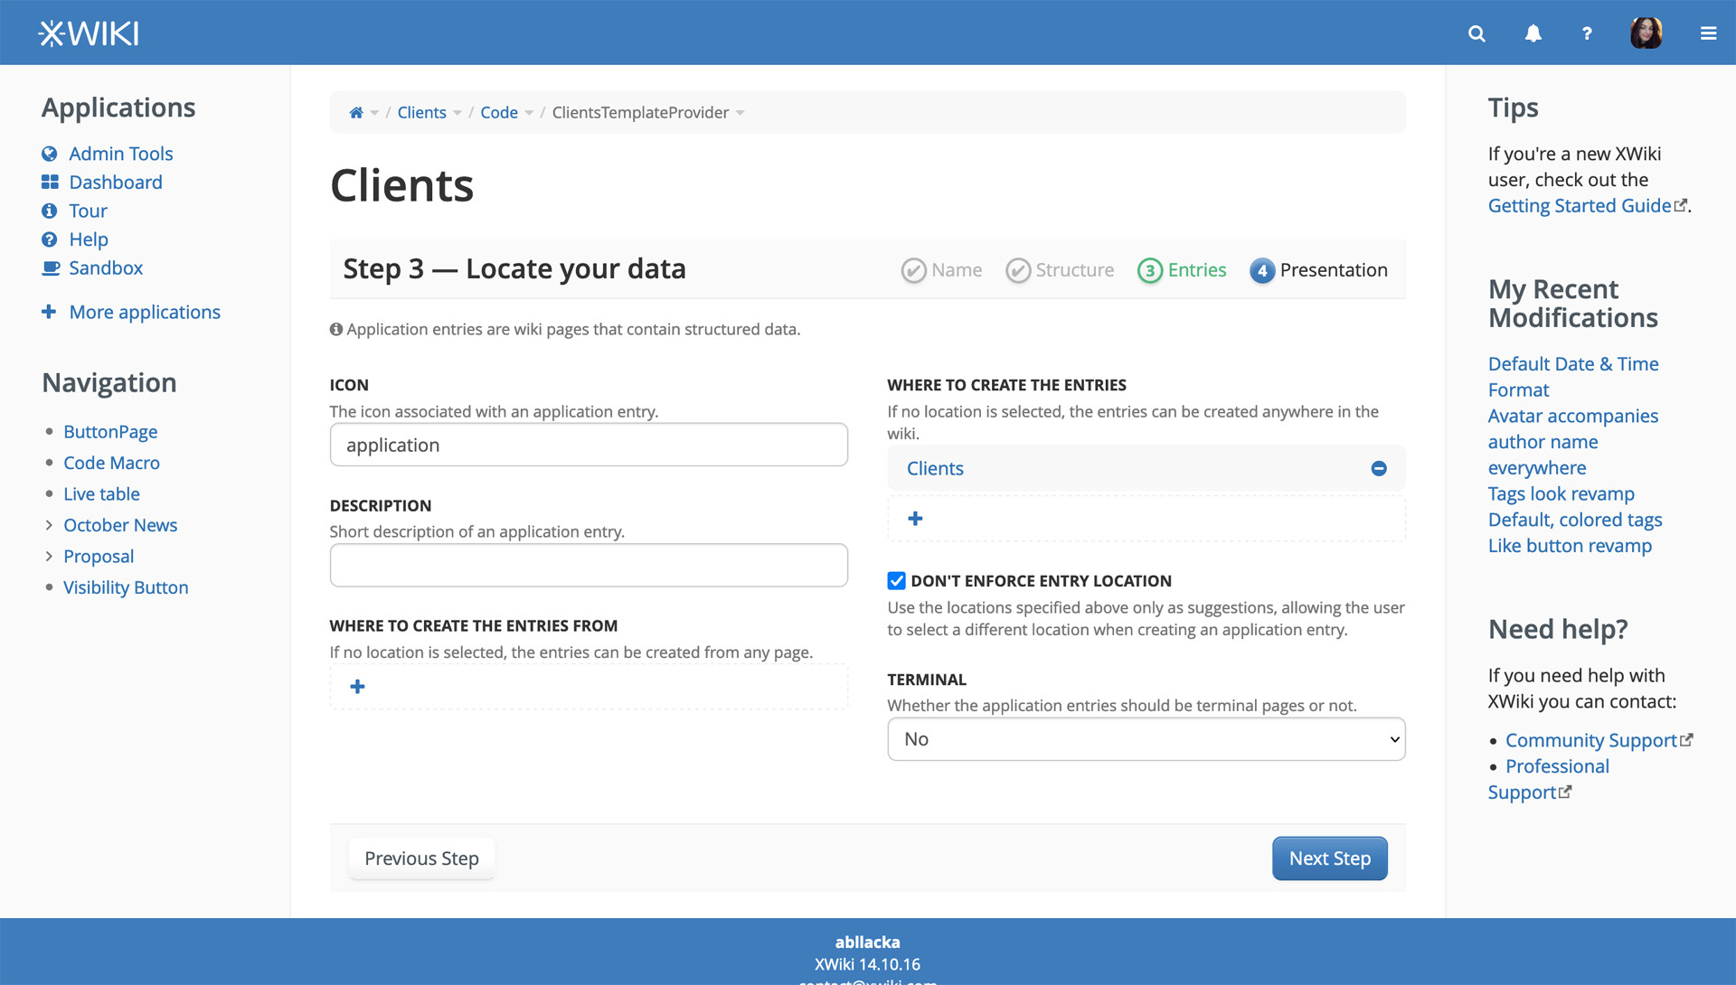The height and width of the screenshot is (985, 1736).
Task: Open the hamburger drawer menu
Action: pos(1708,33)
